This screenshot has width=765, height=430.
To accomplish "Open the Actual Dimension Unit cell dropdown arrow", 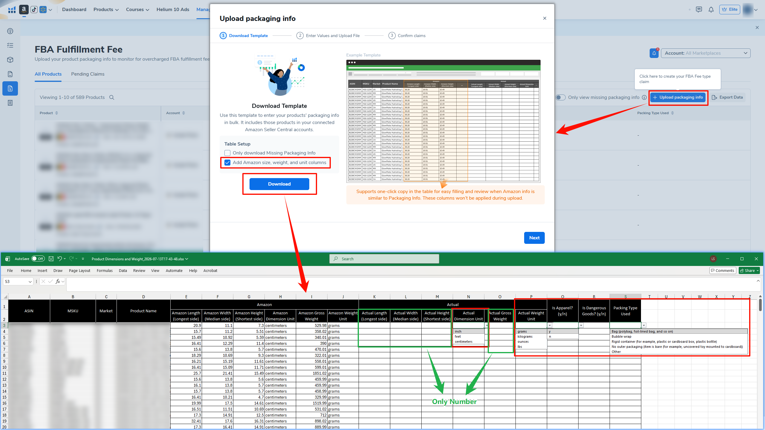I will (x=486, y=325).
